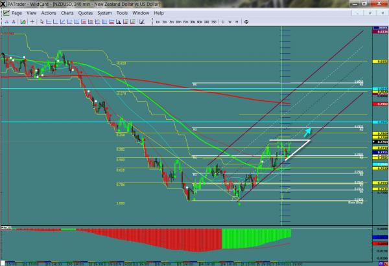Switch chart to 1m timeframe

click(158, 22)
